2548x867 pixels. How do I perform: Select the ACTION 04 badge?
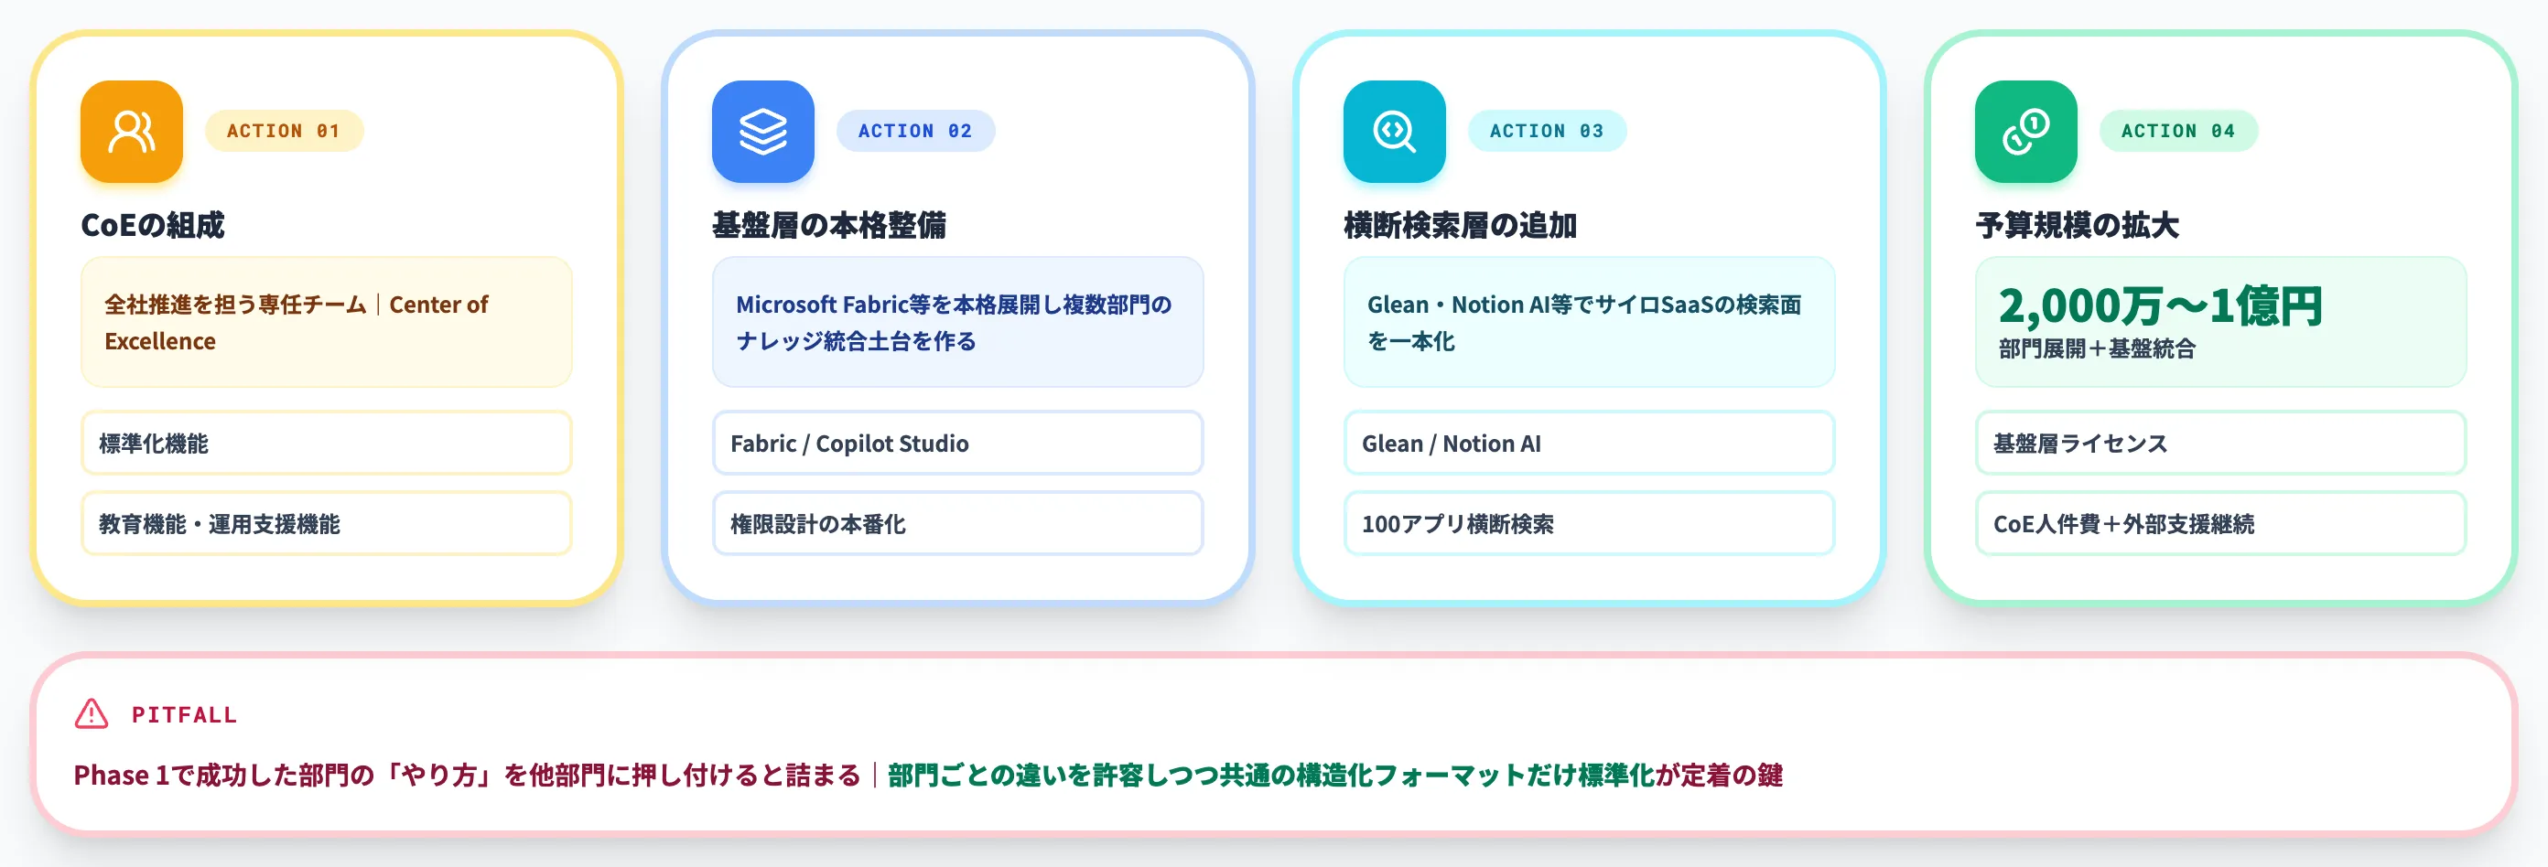[x=2178, y=131]
